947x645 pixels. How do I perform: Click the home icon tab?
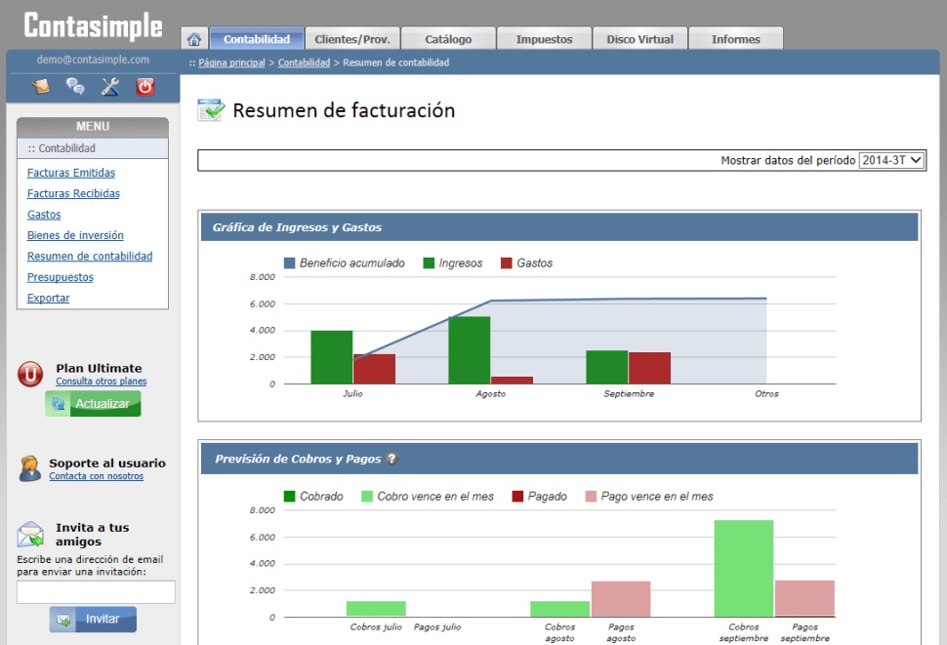click(x=193, y=39)
